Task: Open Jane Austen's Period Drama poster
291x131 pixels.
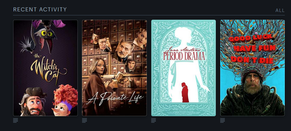Action: click(184, 68)
